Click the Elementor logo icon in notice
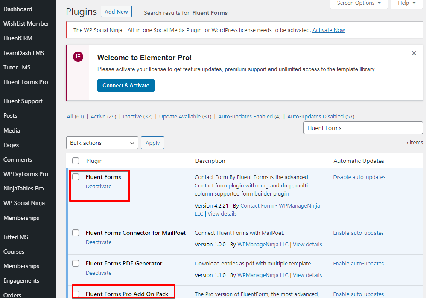Viewport: 426px width, 300px height. [x=78, y=57]
